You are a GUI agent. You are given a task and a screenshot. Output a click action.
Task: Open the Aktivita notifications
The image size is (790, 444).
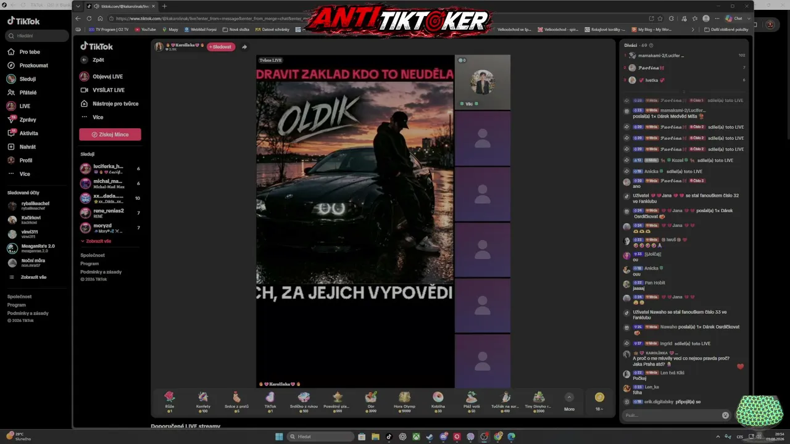pyautogui.click(x=22, y=133)
